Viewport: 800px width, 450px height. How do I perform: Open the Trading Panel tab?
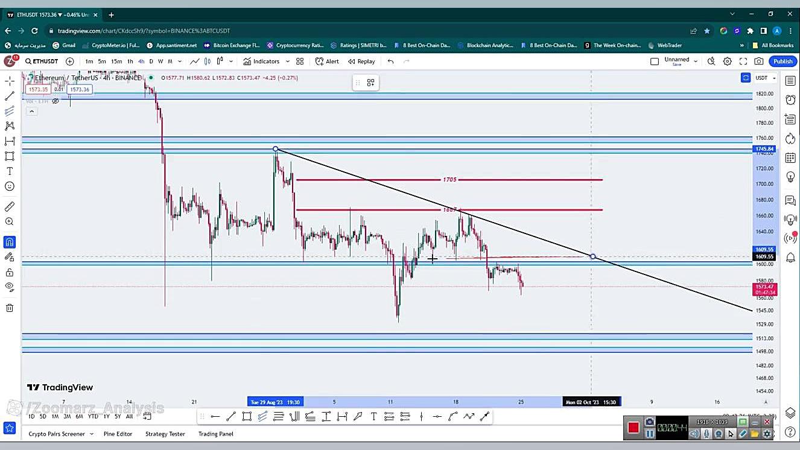tap(215, 434)
